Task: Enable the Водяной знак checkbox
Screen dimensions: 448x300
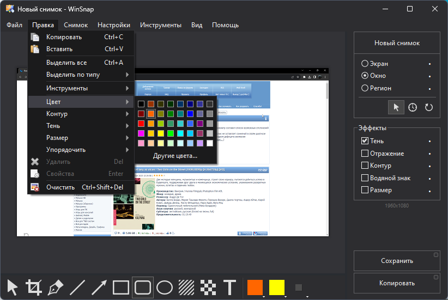Action: tap(365, 178)
